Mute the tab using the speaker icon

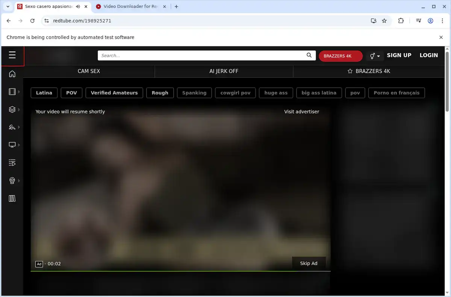(x=78, y=6)
